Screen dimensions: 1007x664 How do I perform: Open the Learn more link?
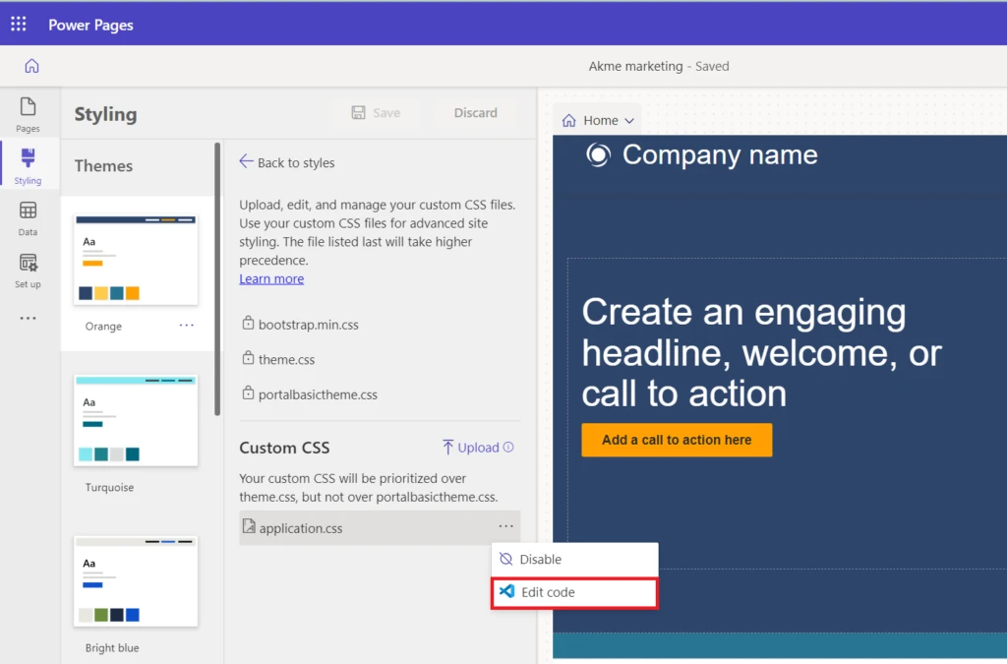271,278
